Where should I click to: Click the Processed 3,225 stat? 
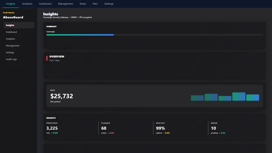52,128
